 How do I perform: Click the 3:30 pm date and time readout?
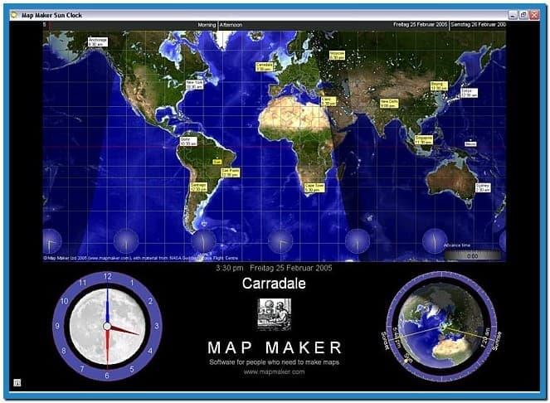click(274, 268)
